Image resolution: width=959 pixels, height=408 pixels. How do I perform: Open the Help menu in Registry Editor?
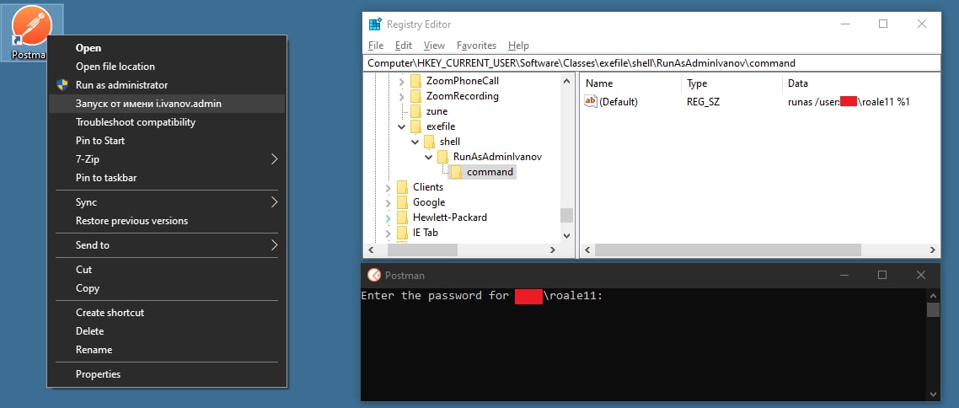(x=518, y=46)
